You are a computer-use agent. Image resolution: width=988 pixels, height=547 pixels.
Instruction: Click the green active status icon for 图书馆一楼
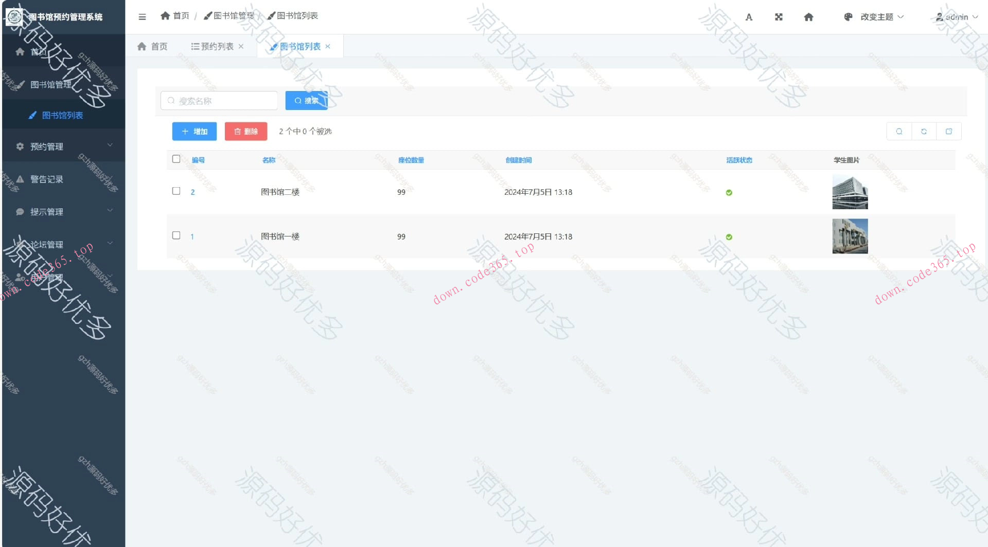(729, 237)
